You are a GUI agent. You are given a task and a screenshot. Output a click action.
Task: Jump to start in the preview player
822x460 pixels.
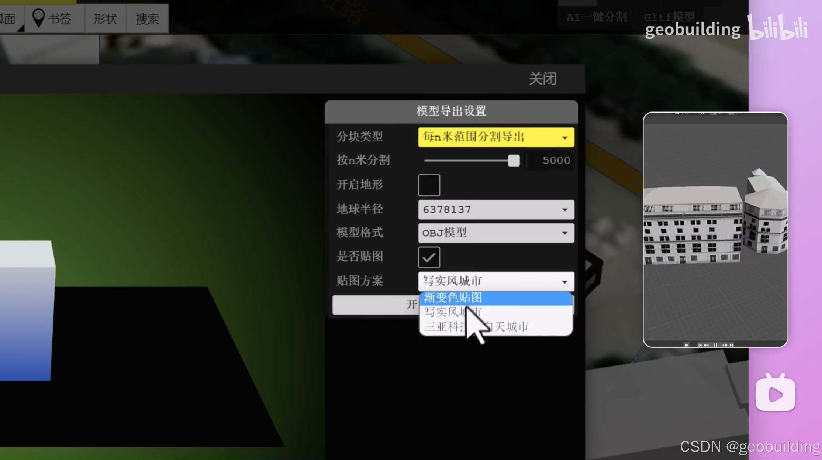(700, 345)
